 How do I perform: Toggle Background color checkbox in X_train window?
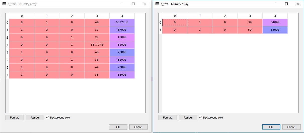[x=48, y=118]
